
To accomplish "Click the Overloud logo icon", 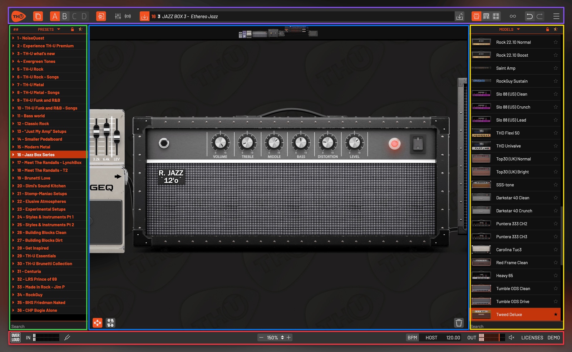I will [x=16, y=337].
